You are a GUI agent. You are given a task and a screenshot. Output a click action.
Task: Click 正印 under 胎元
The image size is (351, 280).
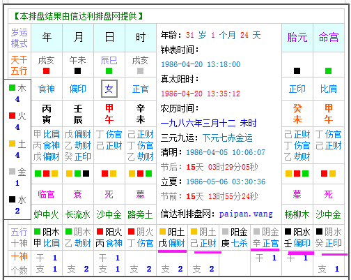(x=297, y=89)
